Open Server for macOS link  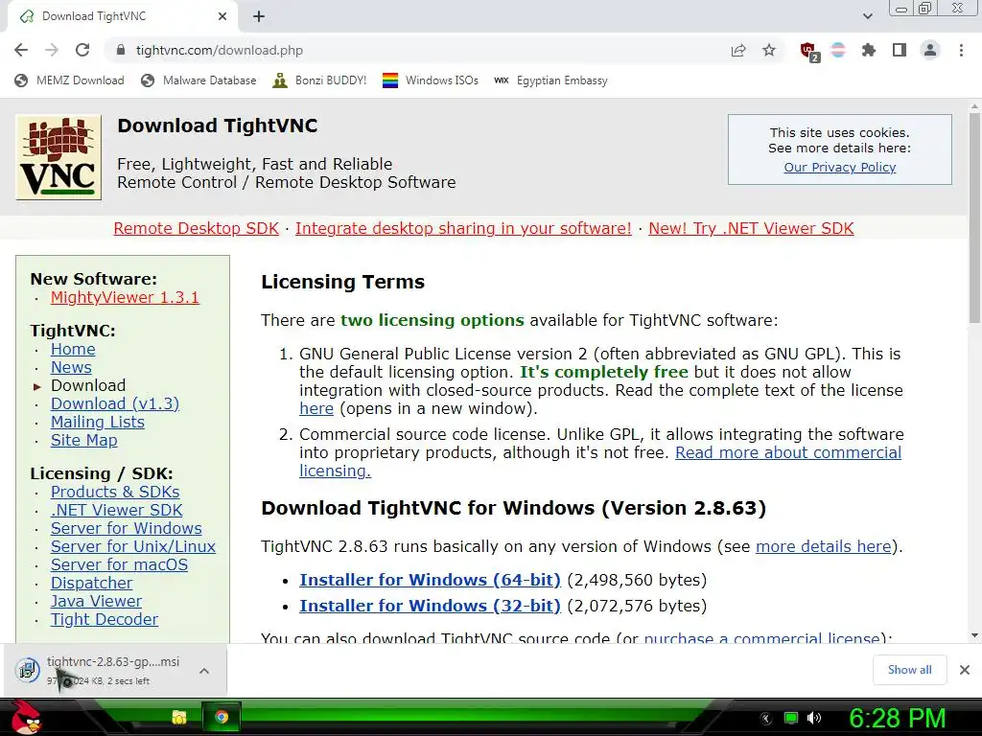(x=119, y=564)
